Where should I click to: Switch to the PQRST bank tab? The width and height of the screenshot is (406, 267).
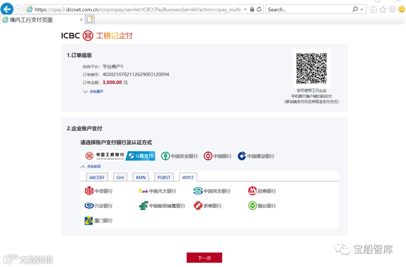pyautogui.click(x=164, y=177)
